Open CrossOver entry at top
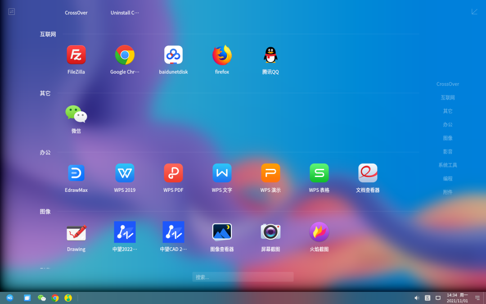 (x=76, y=13)
